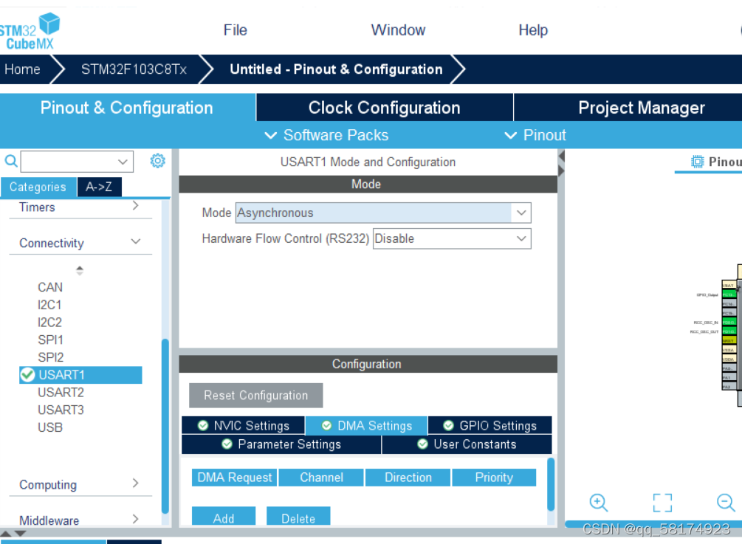Screen dimensions: 742x544
Task: Expand the Computing category
Action: pos(80,484)
